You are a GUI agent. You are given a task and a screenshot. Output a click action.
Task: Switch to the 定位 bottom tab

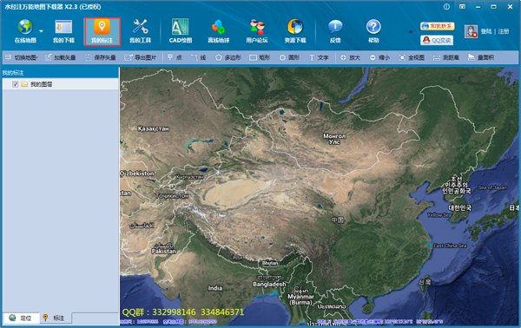[21, 318]
